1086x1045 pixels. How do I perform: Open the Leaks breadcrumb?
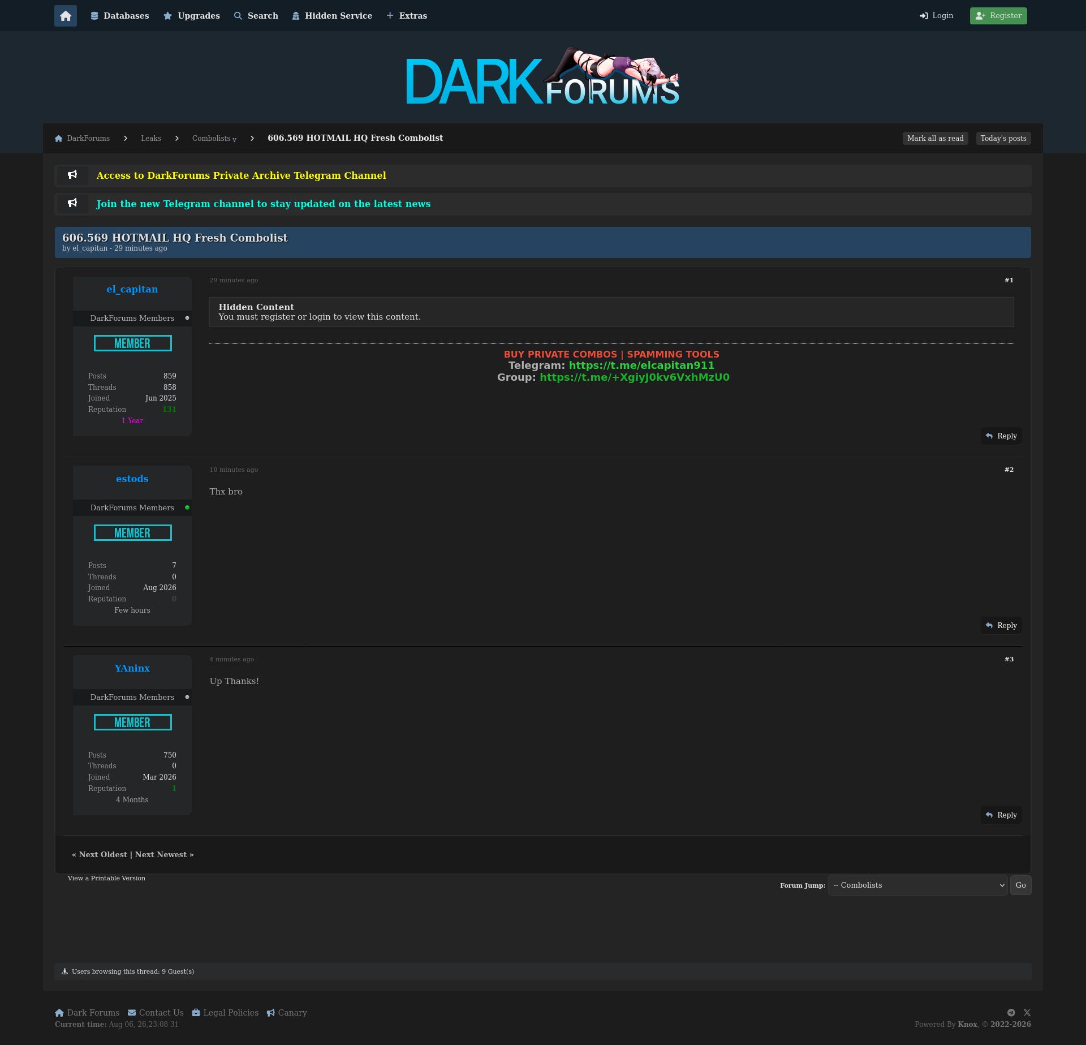click(151, 139)
